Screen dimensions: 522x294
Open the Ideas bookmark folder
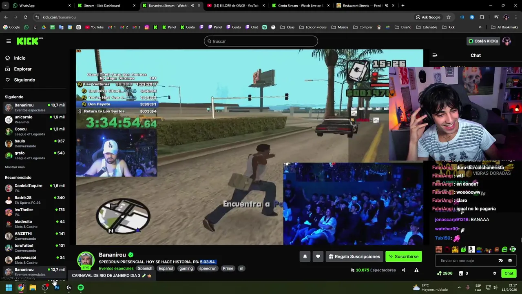click(287, 27)
